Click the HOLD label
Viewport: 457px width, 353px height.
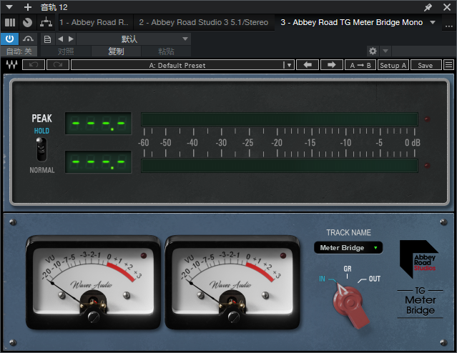click(41, 131)
